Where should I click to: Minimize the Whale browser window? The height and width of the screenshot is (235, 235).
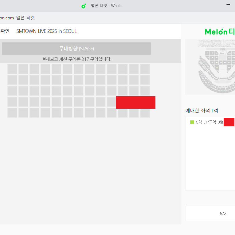tap(228, 5)
